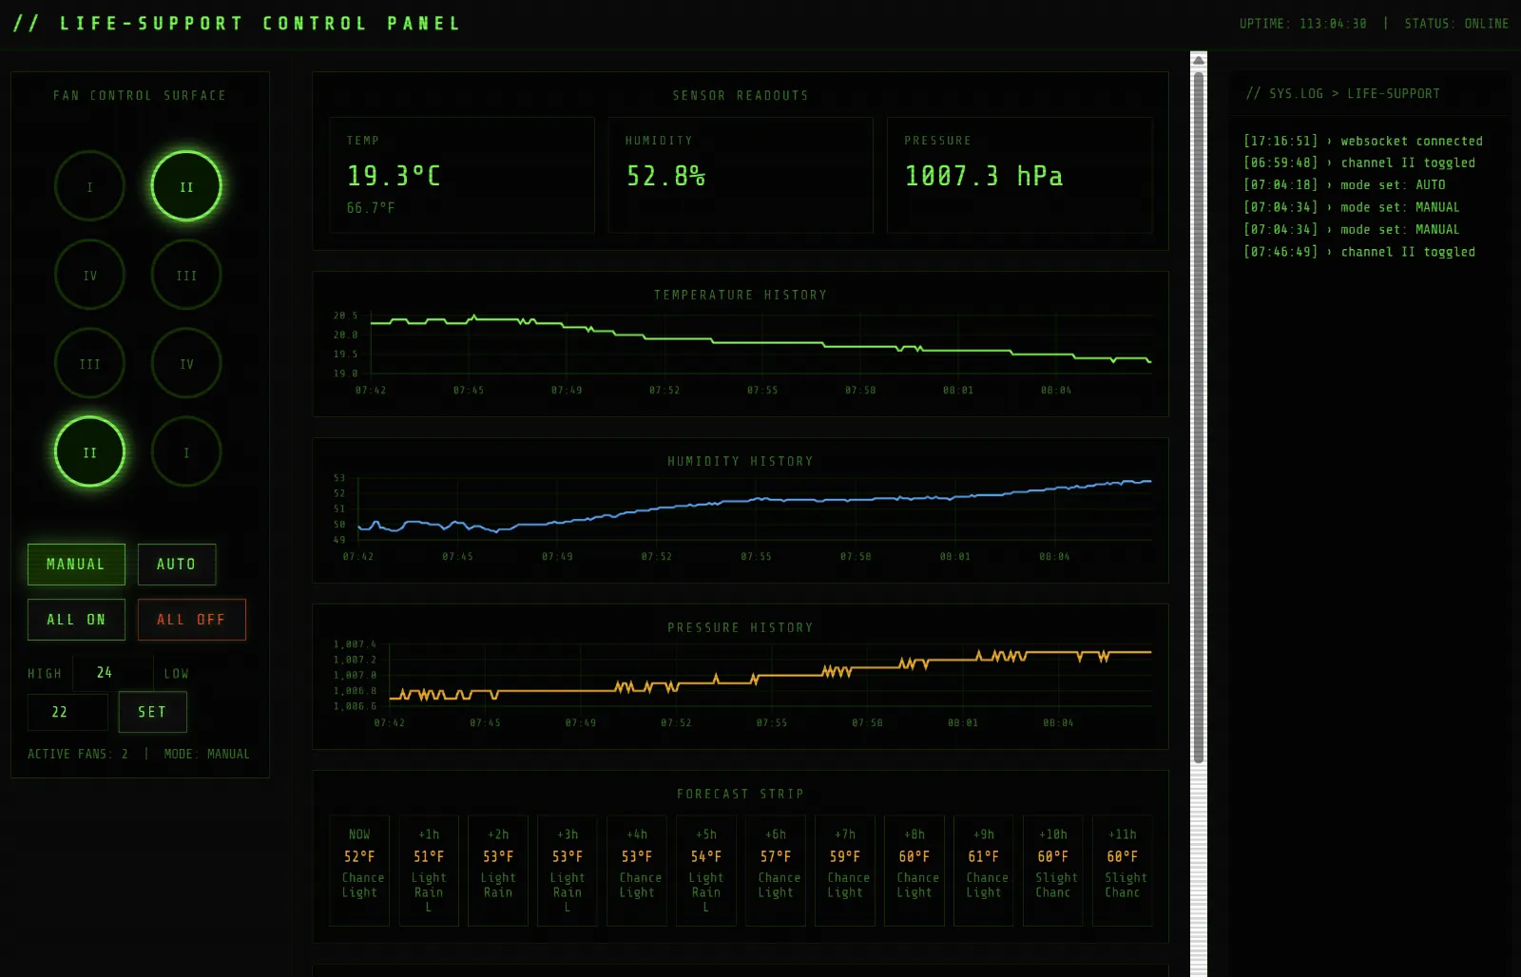The image size is (1521, 977).
Task: Toggle fan I directly below fan IV
Action: (186, 451)
